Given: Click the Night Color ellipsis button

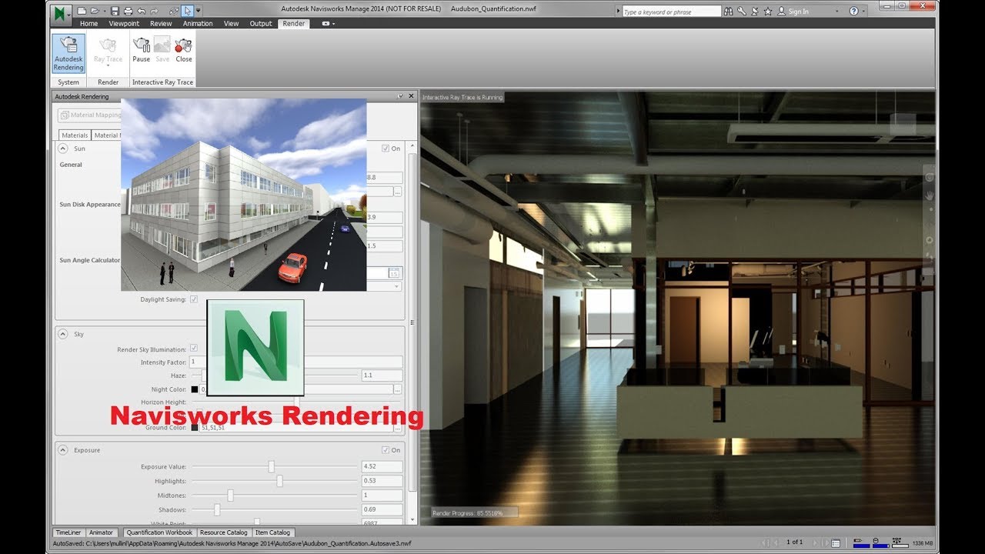Looking at the screenshot, I should tap(398, 390).
